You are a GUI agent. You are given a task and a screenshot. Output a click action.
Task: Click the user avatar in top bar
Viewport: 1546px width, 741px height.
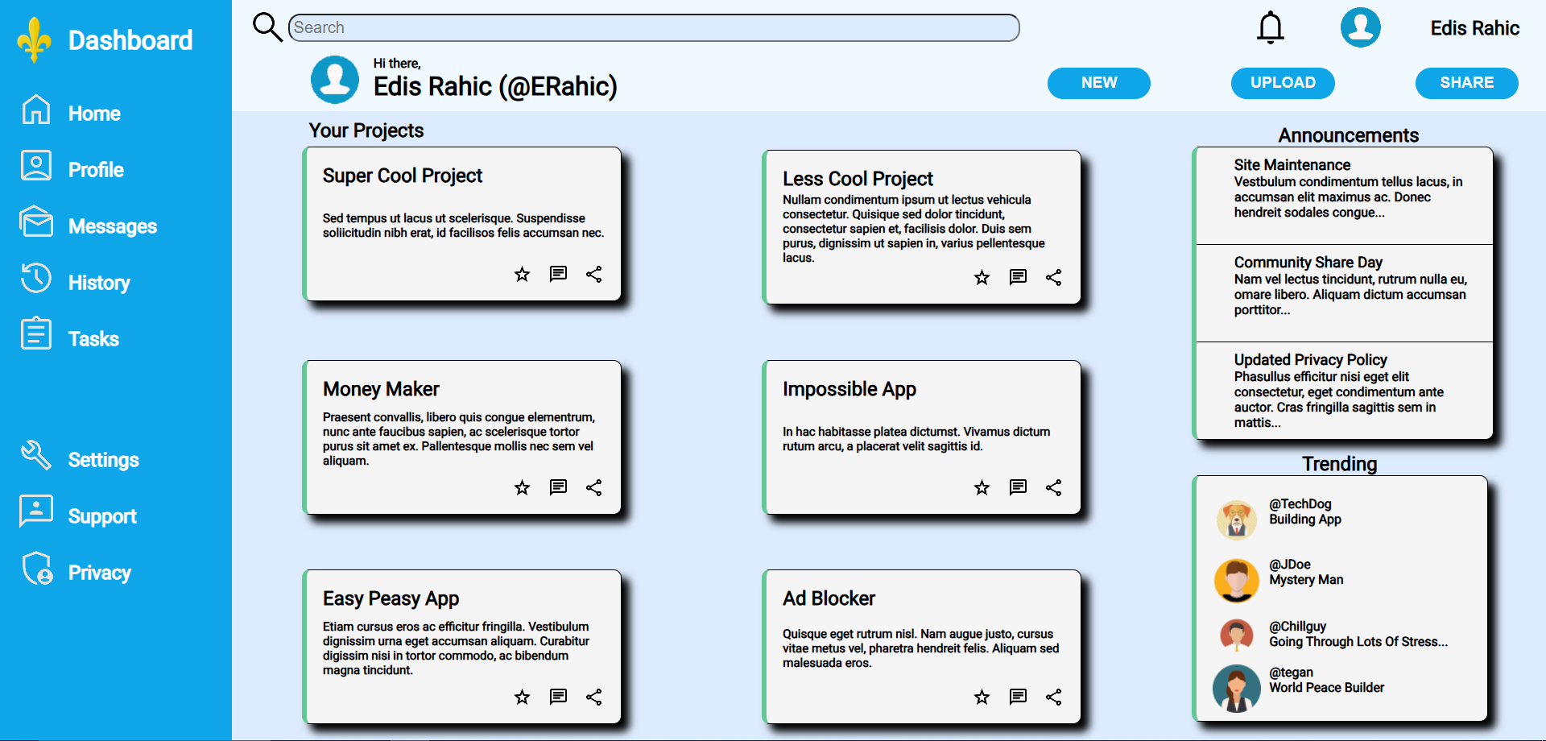tap(1360, 28)
